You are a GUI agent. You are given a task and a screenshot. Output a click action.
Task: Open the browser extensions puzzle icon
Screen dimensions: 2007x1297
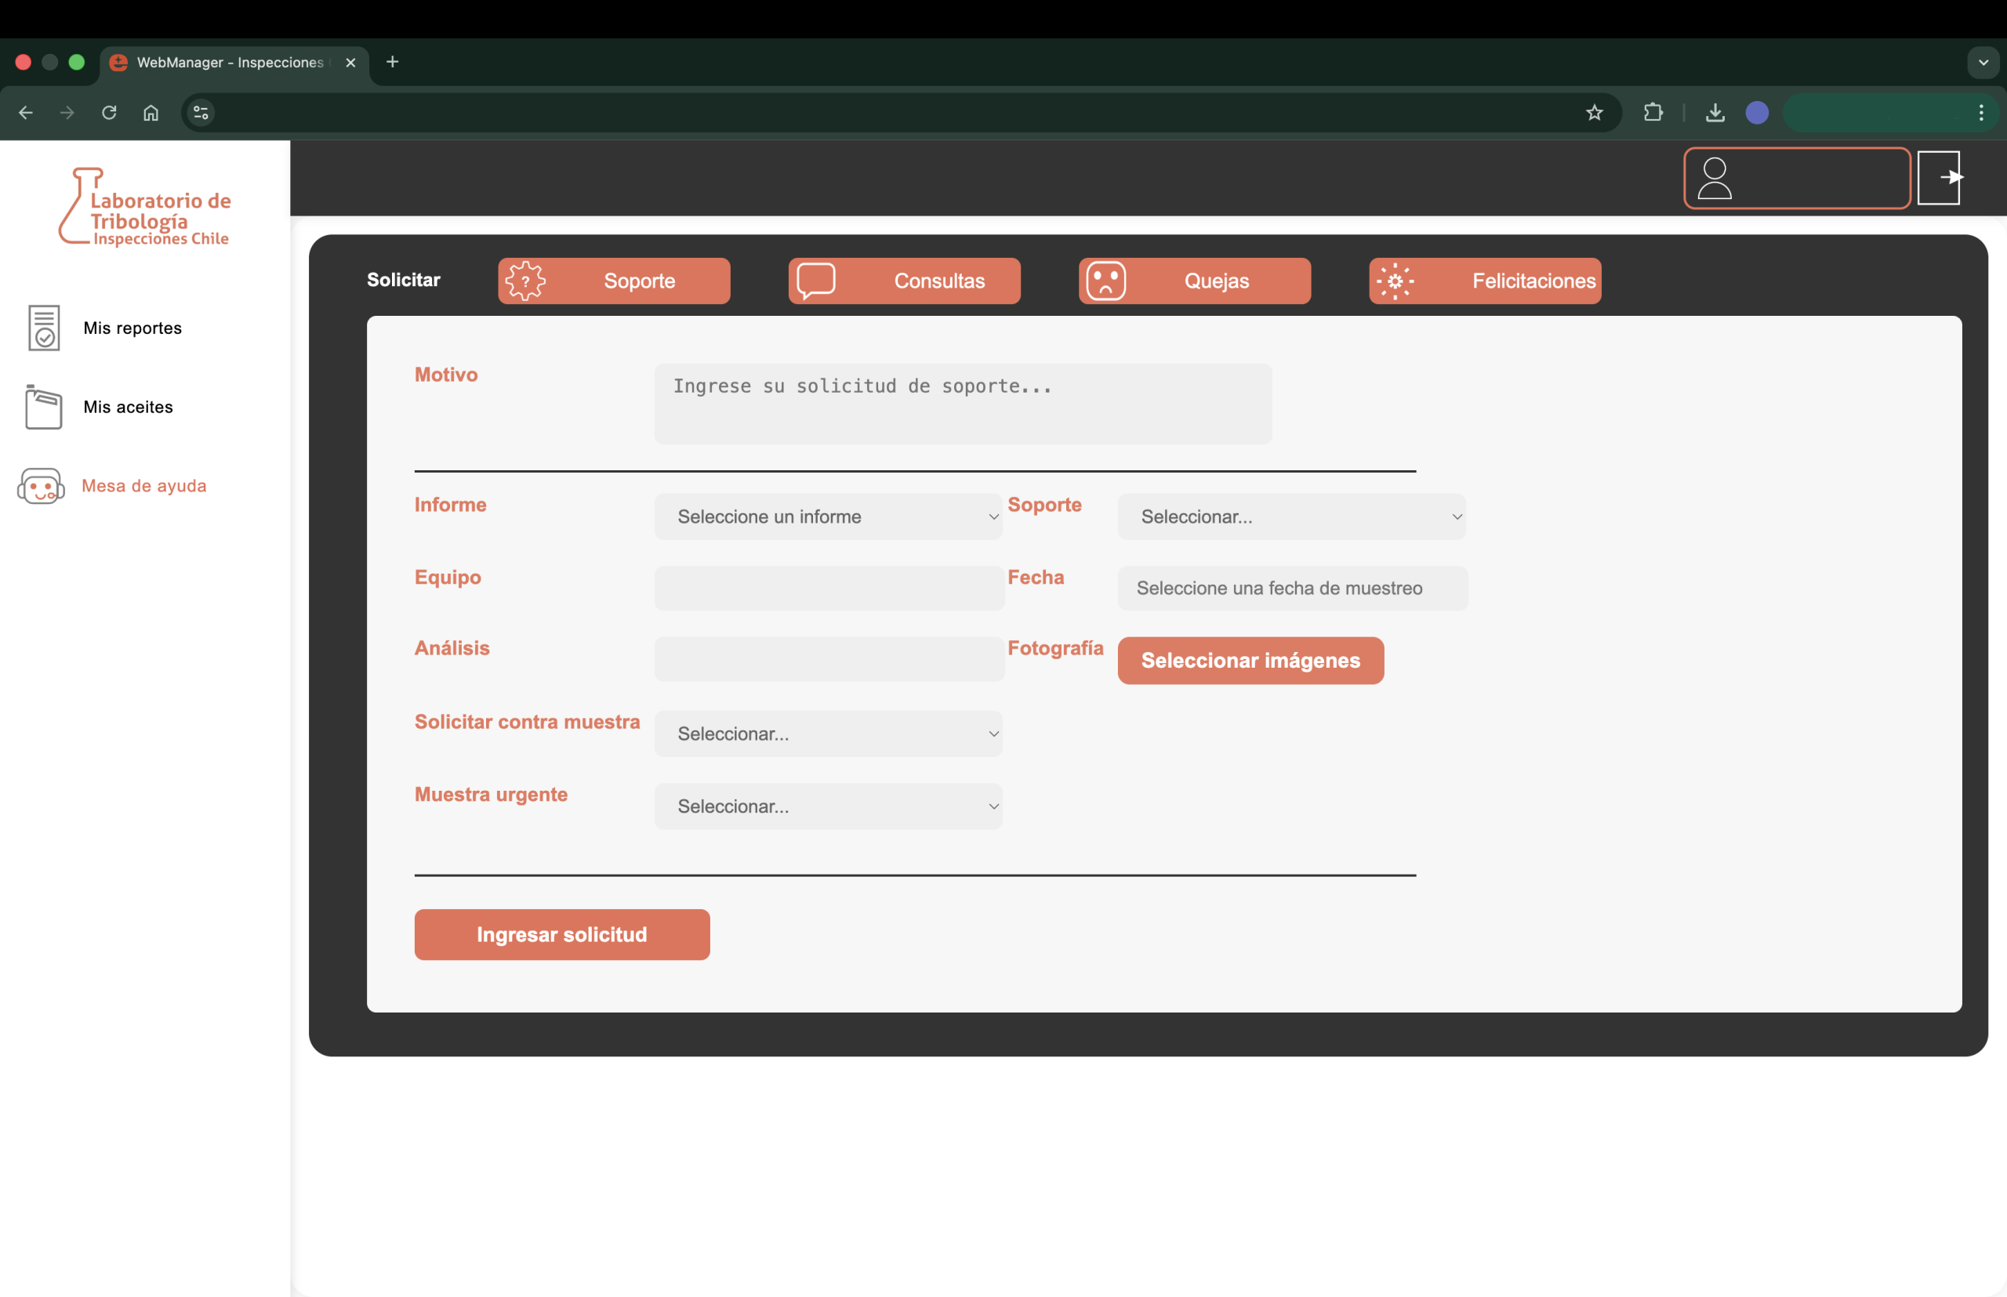click(x=1653, y=113)
